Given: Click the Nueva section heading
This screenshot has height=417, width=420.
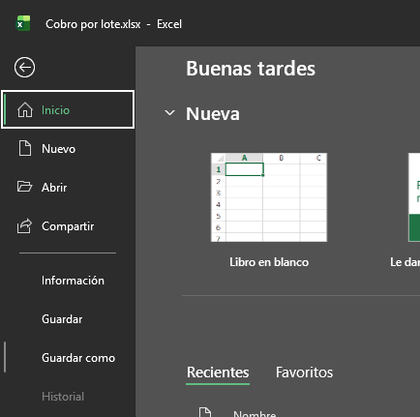Looking at the screenshot, I should [213, 113].
